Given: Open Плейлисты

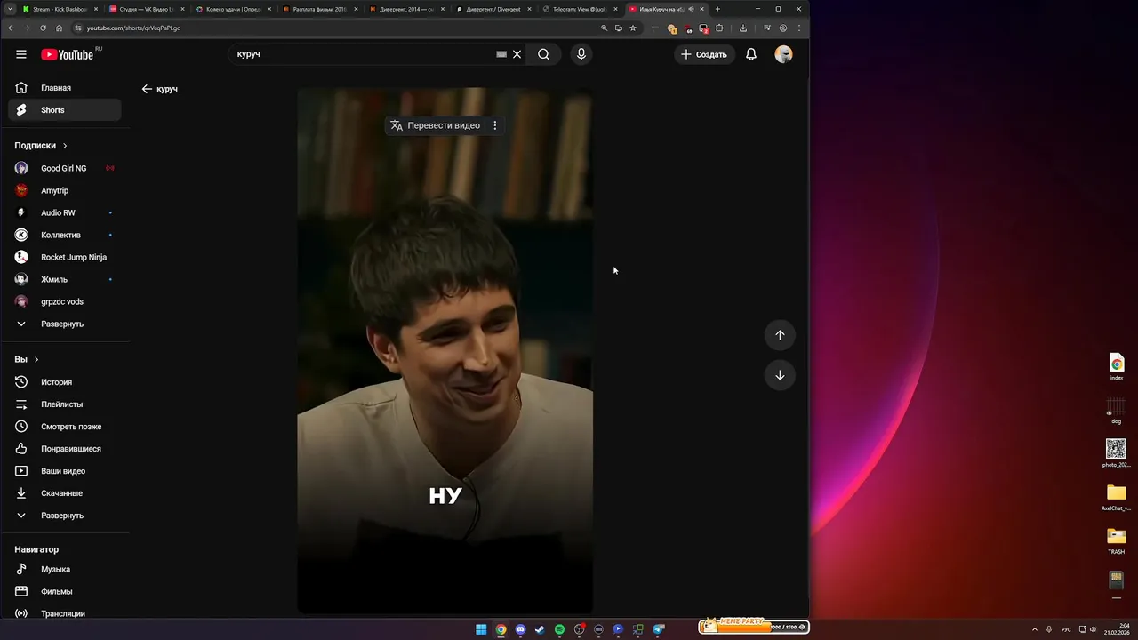Looking at the screenshot, I should (65, 404).
